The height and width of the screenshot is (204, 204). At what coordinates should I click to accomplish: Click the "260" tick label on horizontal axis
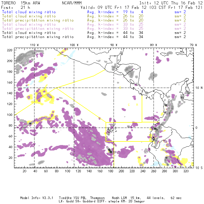154,171
